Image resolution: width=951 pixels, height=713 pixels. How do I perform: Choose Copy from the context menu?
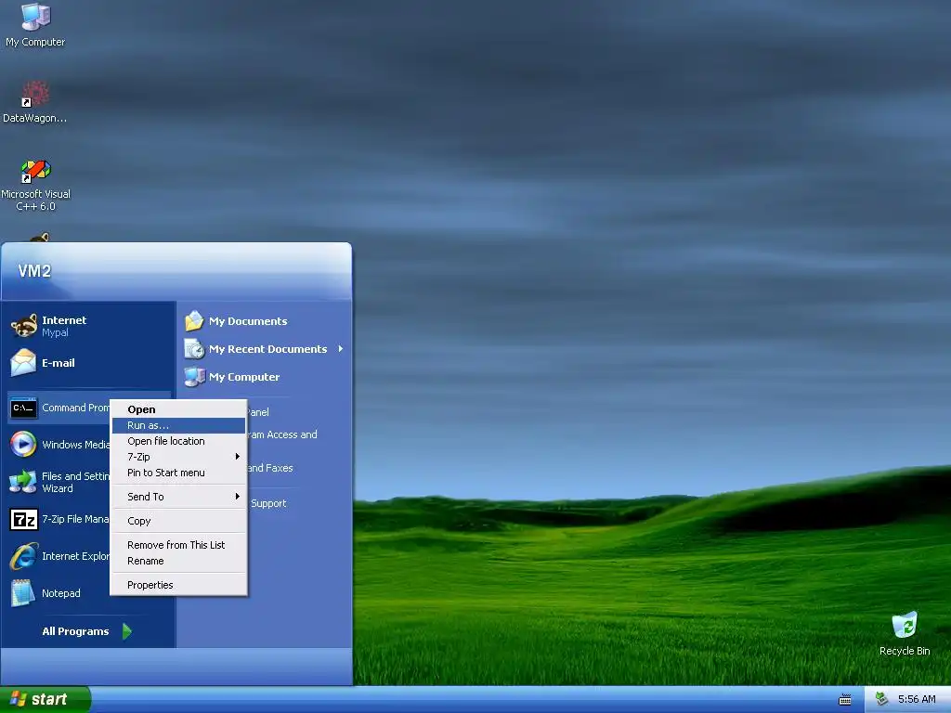(178, 521)
